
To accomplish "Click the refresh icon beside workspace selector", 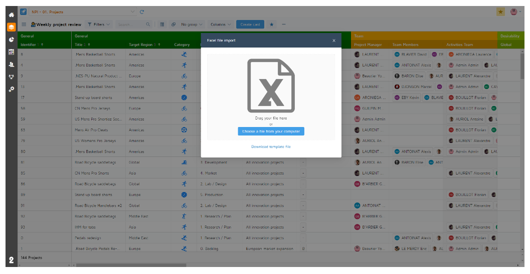I will click(x=142, y=12).
